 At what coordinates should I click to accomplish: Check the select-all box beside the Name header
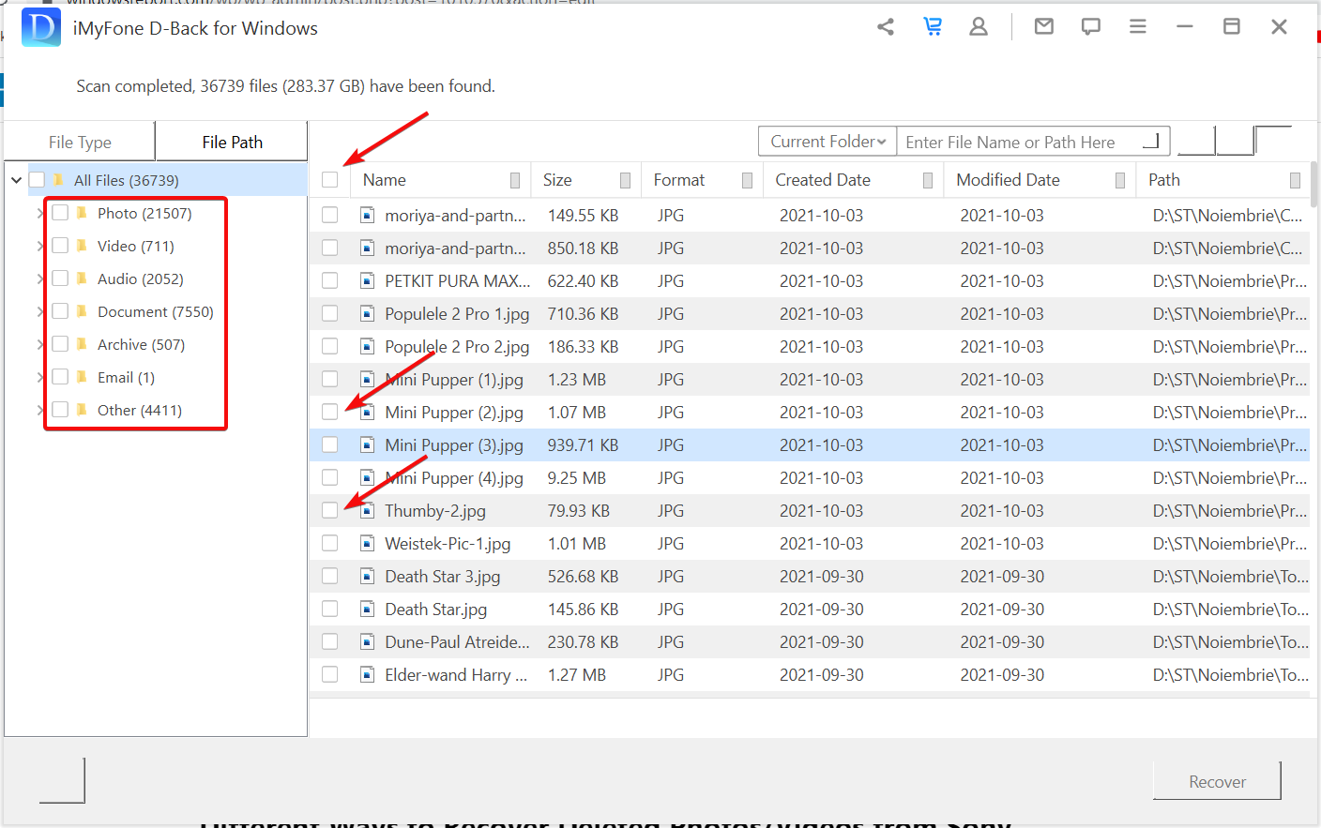[x=330, y=180]
